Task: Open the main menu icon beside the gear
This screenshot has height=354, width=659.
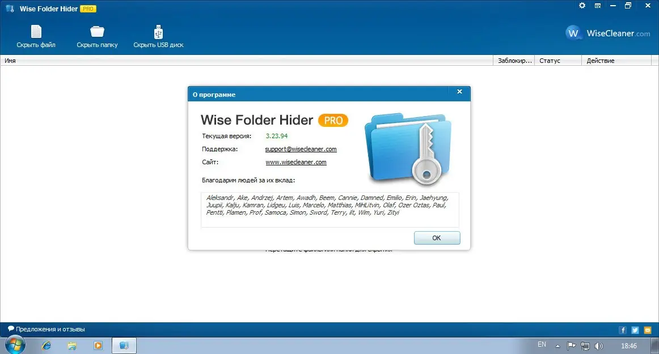Action: pos(597,5)
